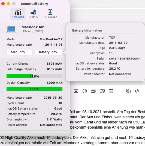Click the MacBook Air device name
The width and height of the screenshot is (145, 146).
tap(33, 27)
